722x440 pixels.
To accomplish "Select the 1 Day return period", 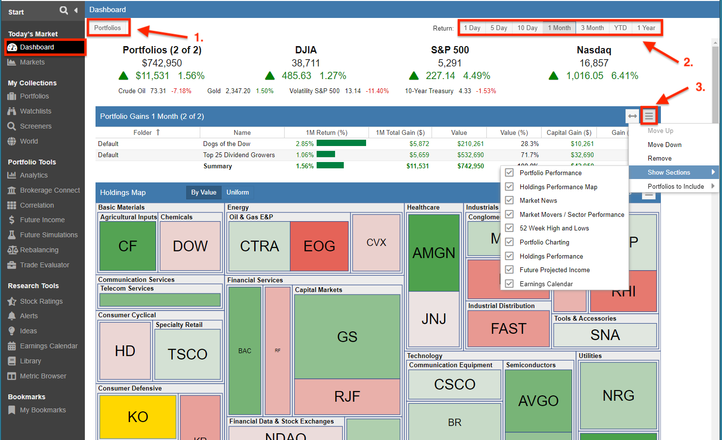I will (472, 28).
